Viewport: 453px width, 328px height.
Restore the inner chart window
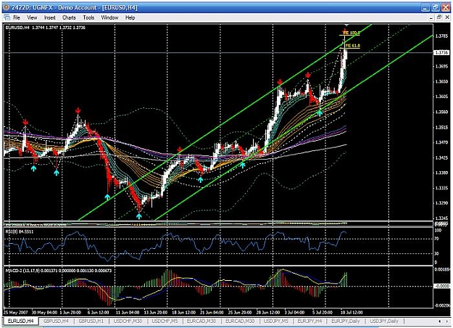439,17
